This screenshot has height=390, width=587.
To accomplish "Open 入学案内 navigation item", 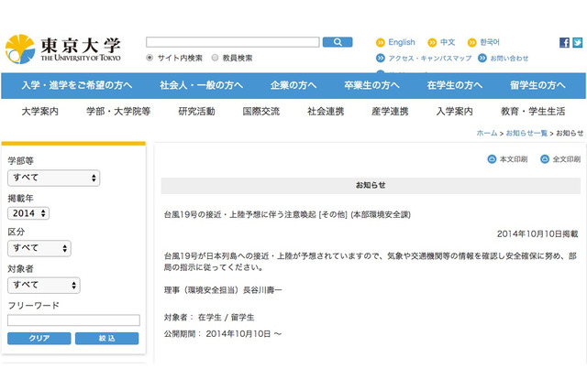I will pos(455,112).
